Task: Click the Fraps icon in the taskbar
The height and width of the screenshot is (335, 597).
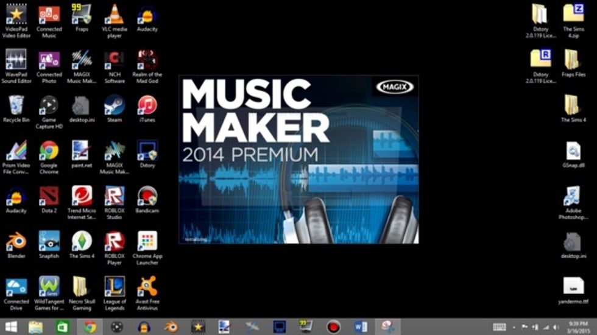Action: pyautogui.click(x=306, y=326)
